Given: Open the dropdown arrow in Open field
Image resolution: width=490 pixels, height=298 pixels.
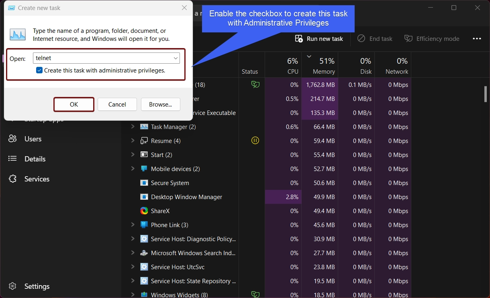Looking at the screenshot, I should pos(176,58).
